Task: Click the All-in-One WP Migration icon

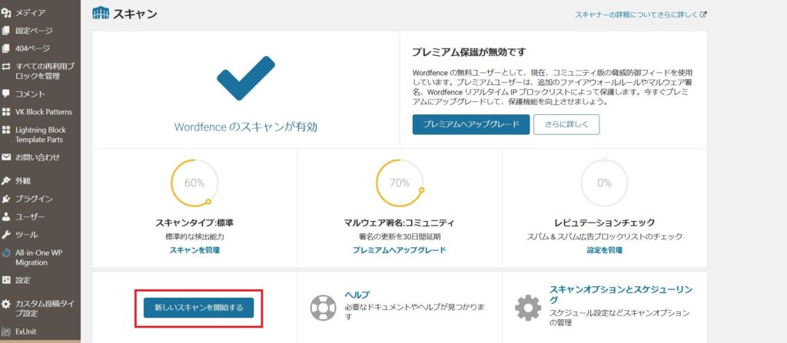Action: tap(6, 252)
